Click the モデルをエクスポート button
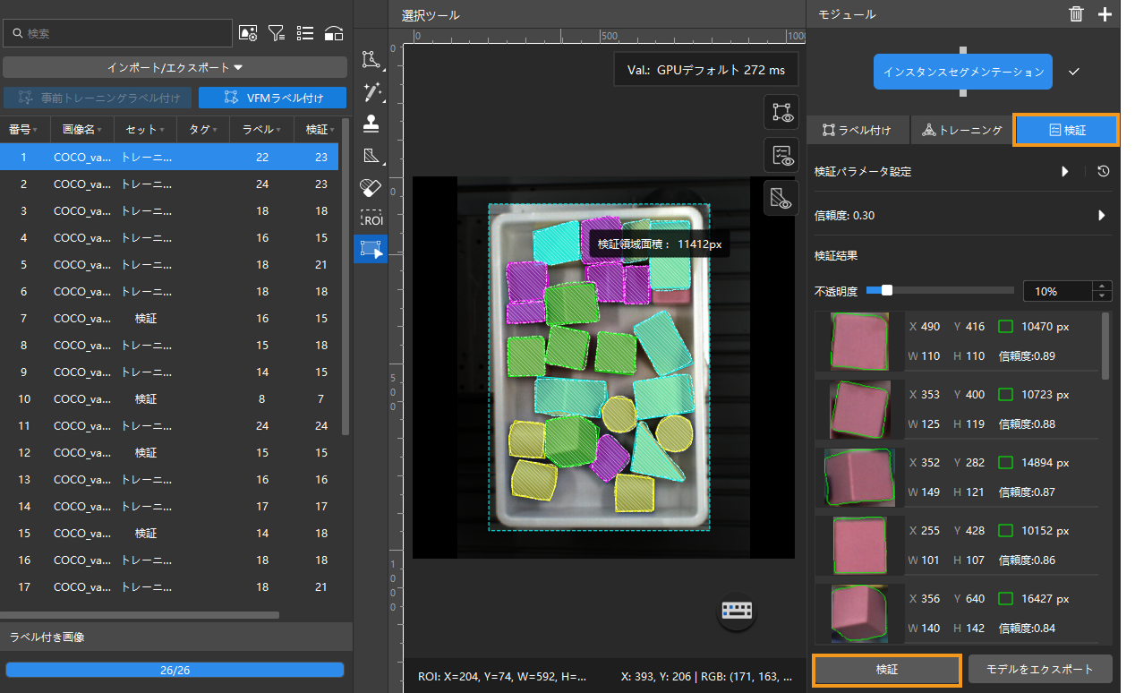Viewport: 1135px width, 693px height. coord(1040,670)
